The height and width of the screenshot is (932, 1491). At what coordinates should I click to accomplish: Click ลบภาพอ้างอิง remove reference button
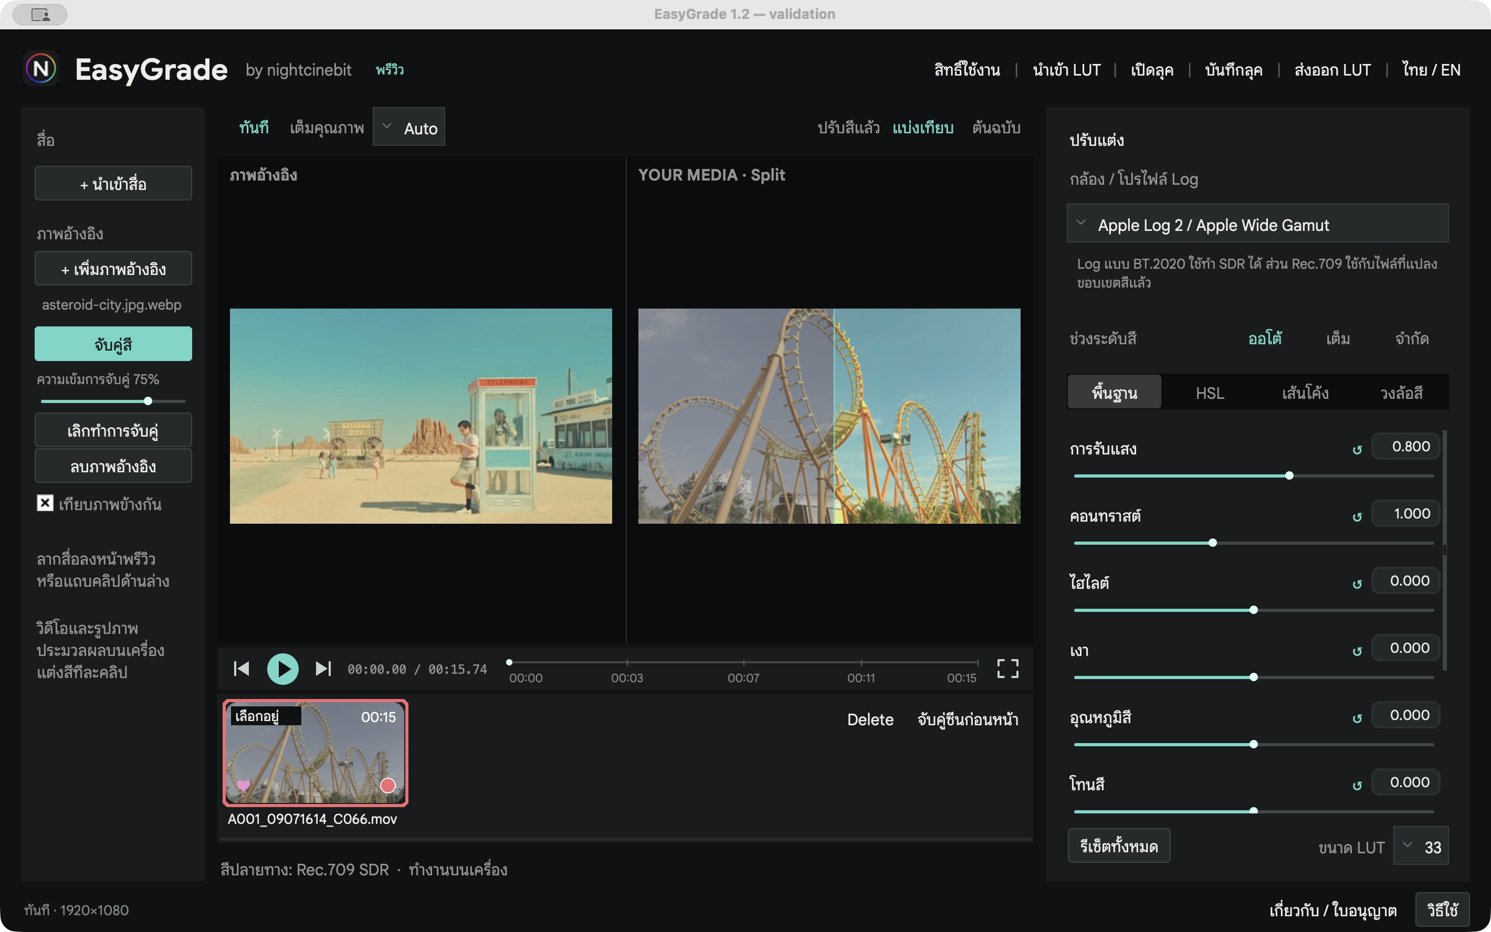pyautogui.click(x=113, y=465)
